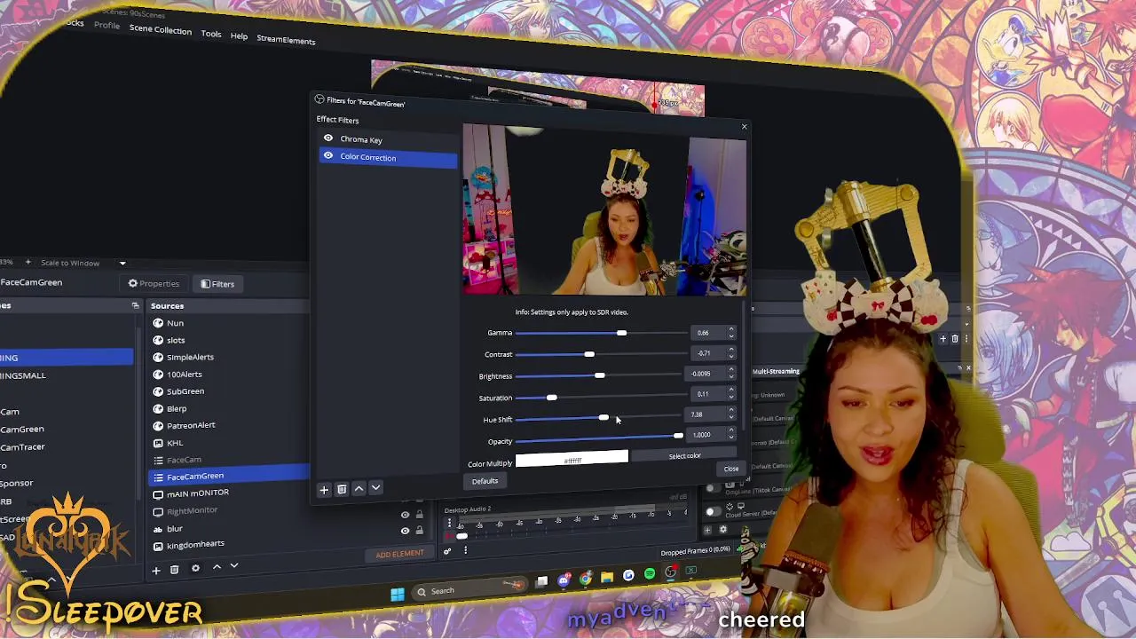Image resolution: width=1136 pixels, height=639 pixels.
Task: Pop out the Scenes dock icon
Action: [x=136, y=305]
